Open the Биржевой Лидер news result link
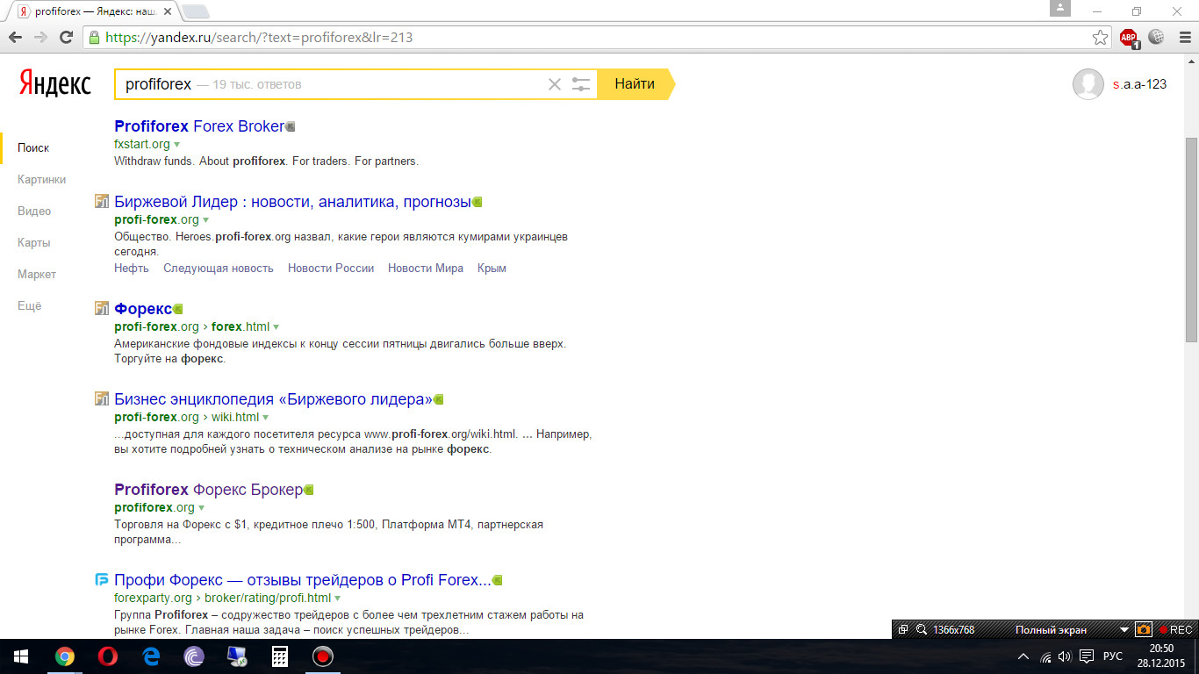Image resolution: width=1199 pixels, height=674 pixels. tap(293, 202)
